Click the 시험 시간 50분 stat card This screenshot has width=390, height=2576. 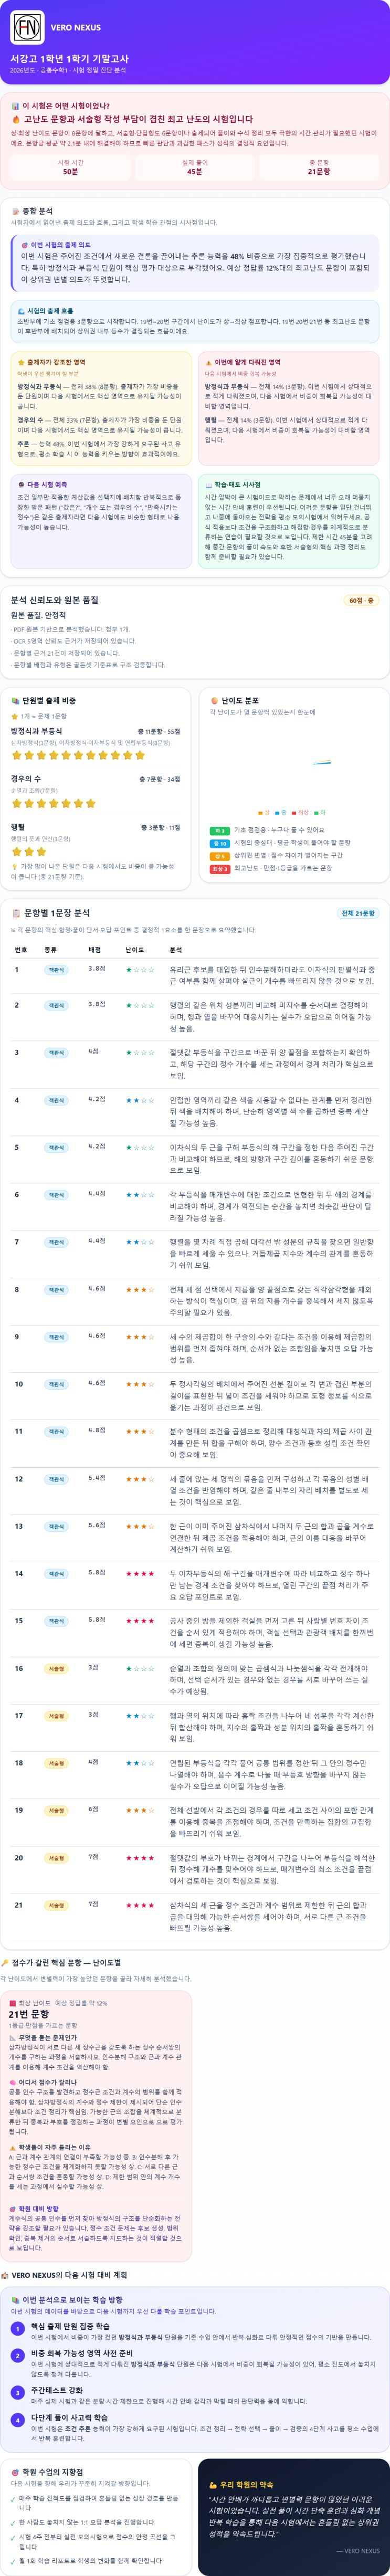click(x=70, y=167)
